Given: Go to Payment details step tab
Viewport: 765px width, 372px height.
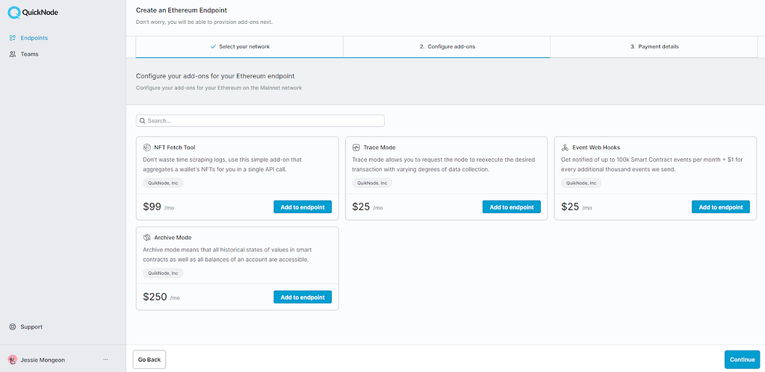Looking at the screenshot, I should pyautogui.click(x=654, y=47).
